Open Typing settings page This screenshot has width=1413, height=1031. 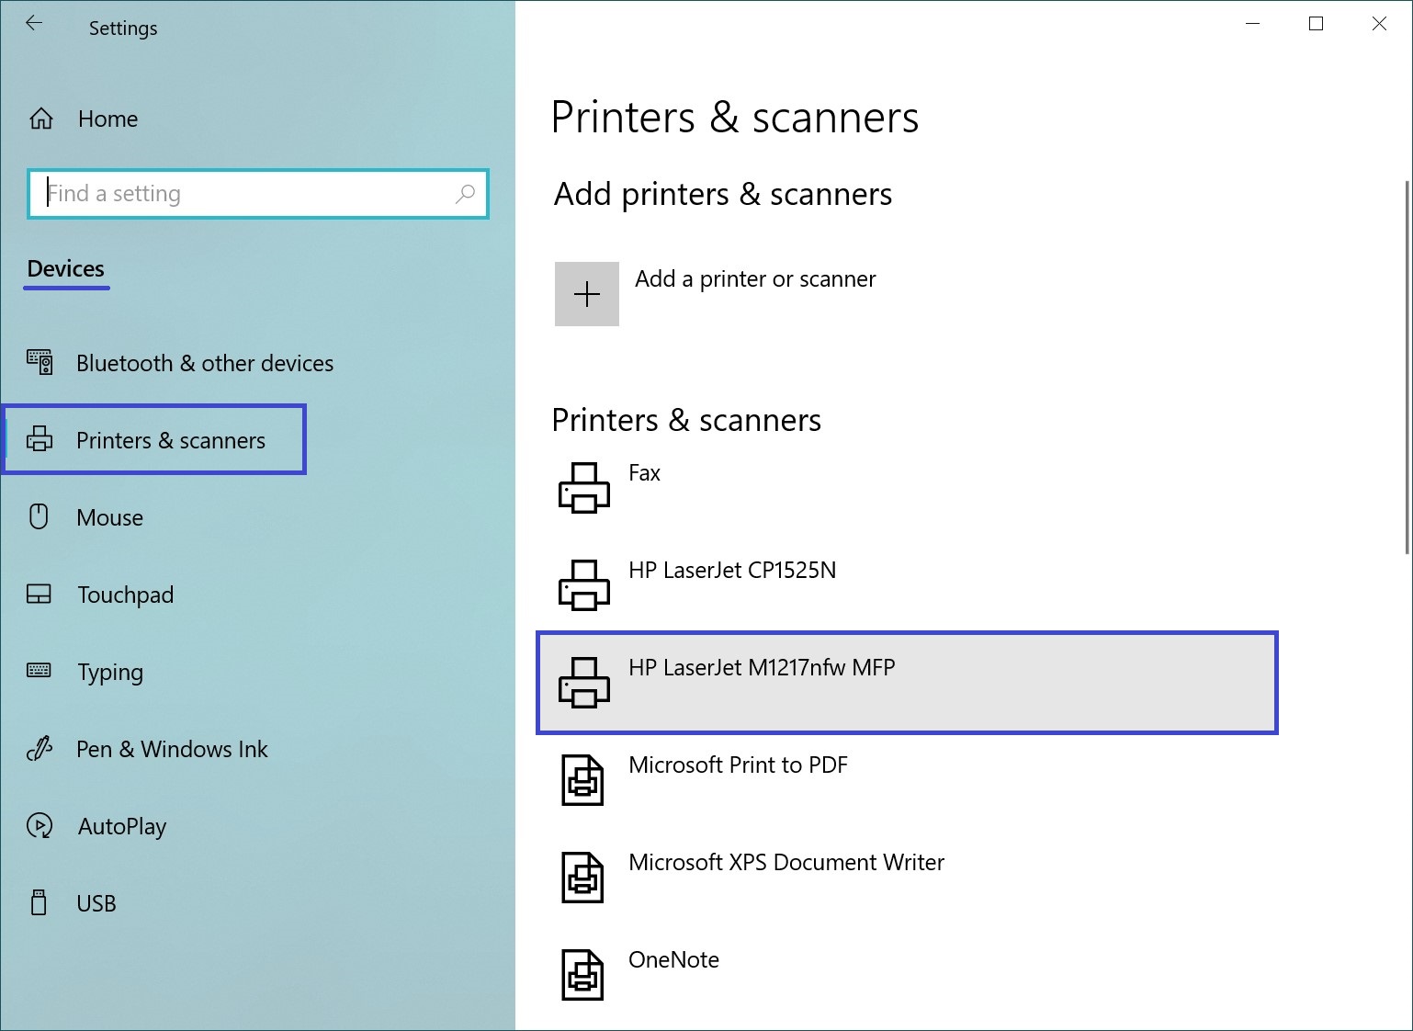110,673
